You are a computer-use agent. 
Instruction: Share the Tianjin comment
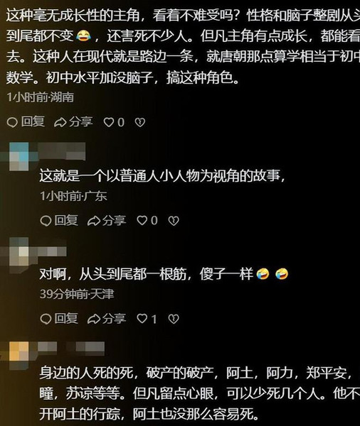(107, 318)
